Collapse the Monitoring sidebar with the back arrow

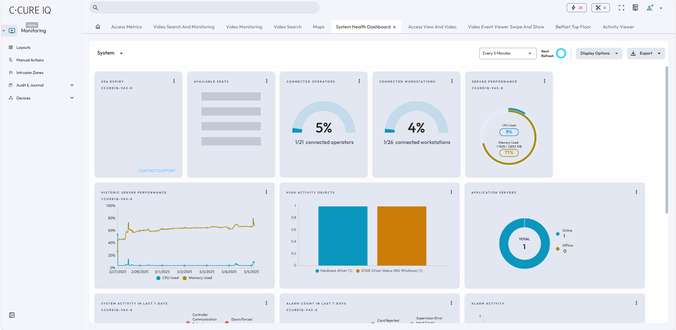pos(4,30)
